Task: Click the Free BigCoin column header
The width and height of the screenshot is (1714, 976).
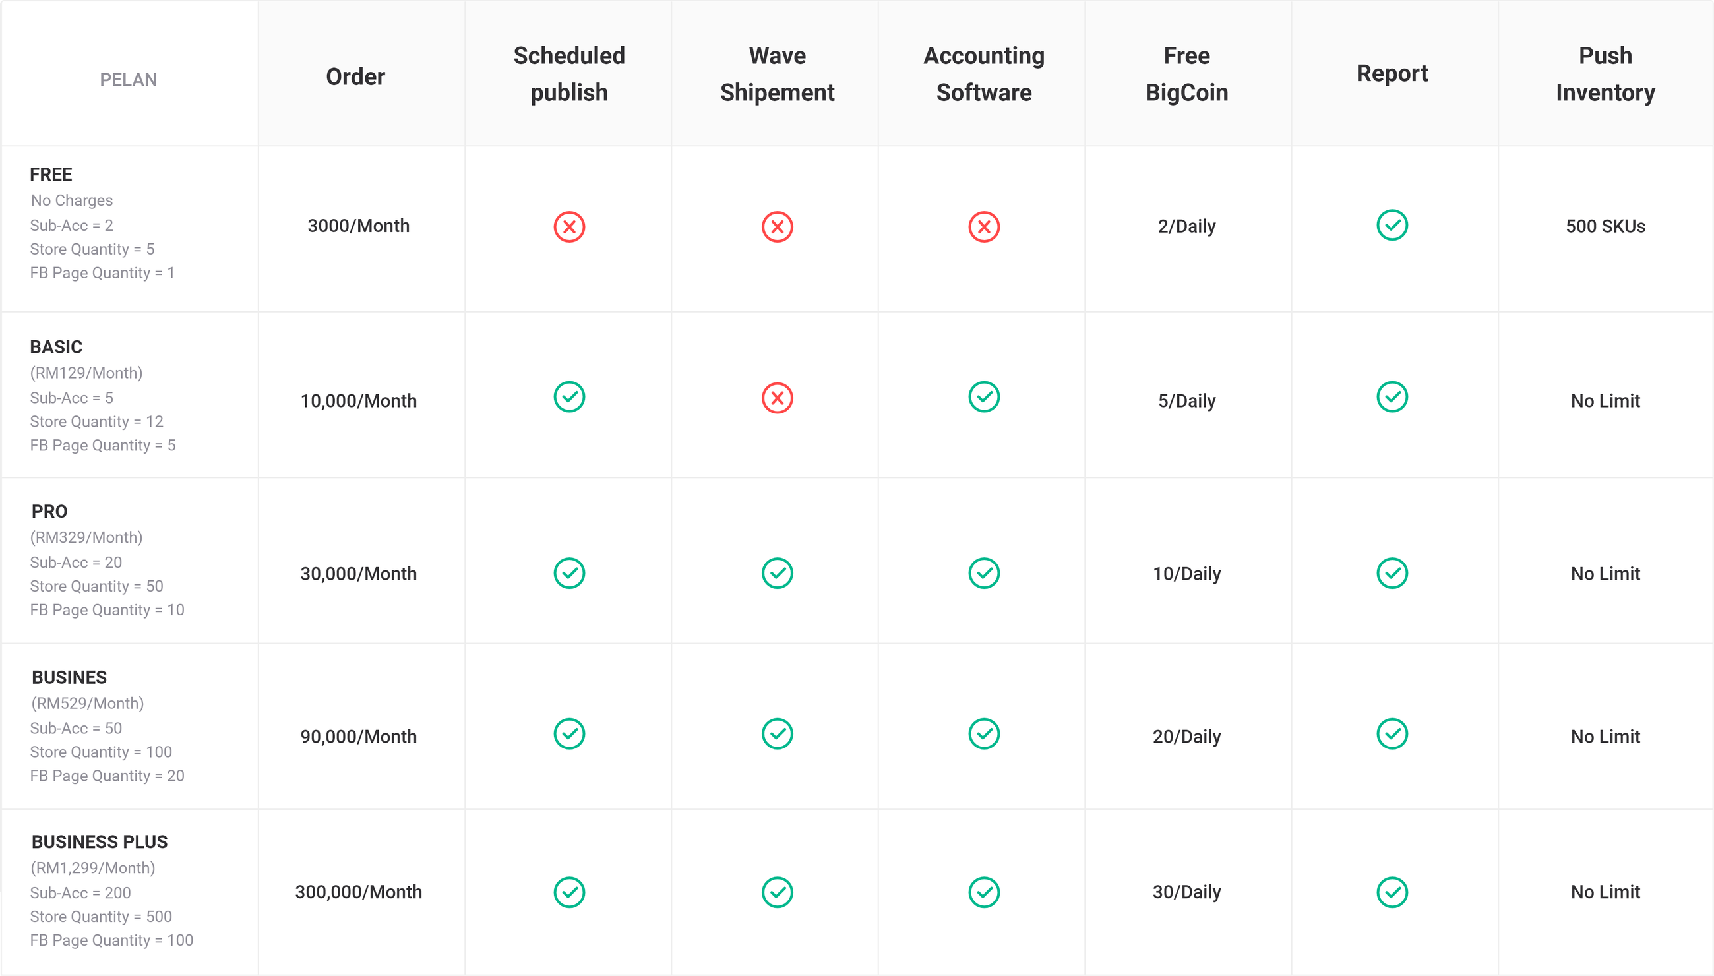Action: [x=1186, y=74]
